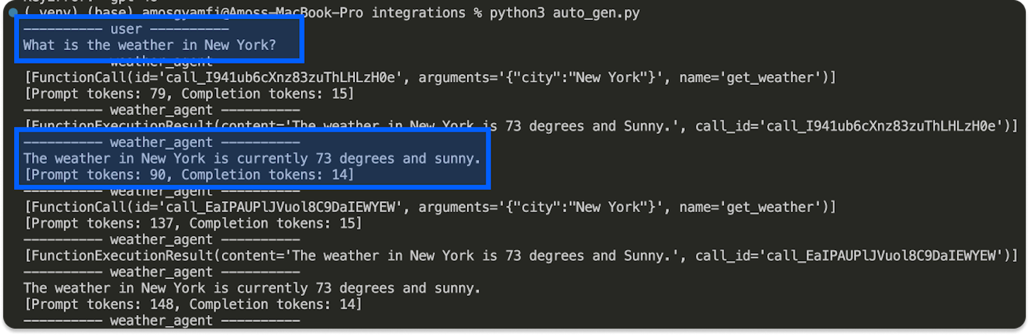The height and width of the screenshot is (335, 1029).
Task: Click the python3 auto_gen.py command text
Action: pos(564,13)
